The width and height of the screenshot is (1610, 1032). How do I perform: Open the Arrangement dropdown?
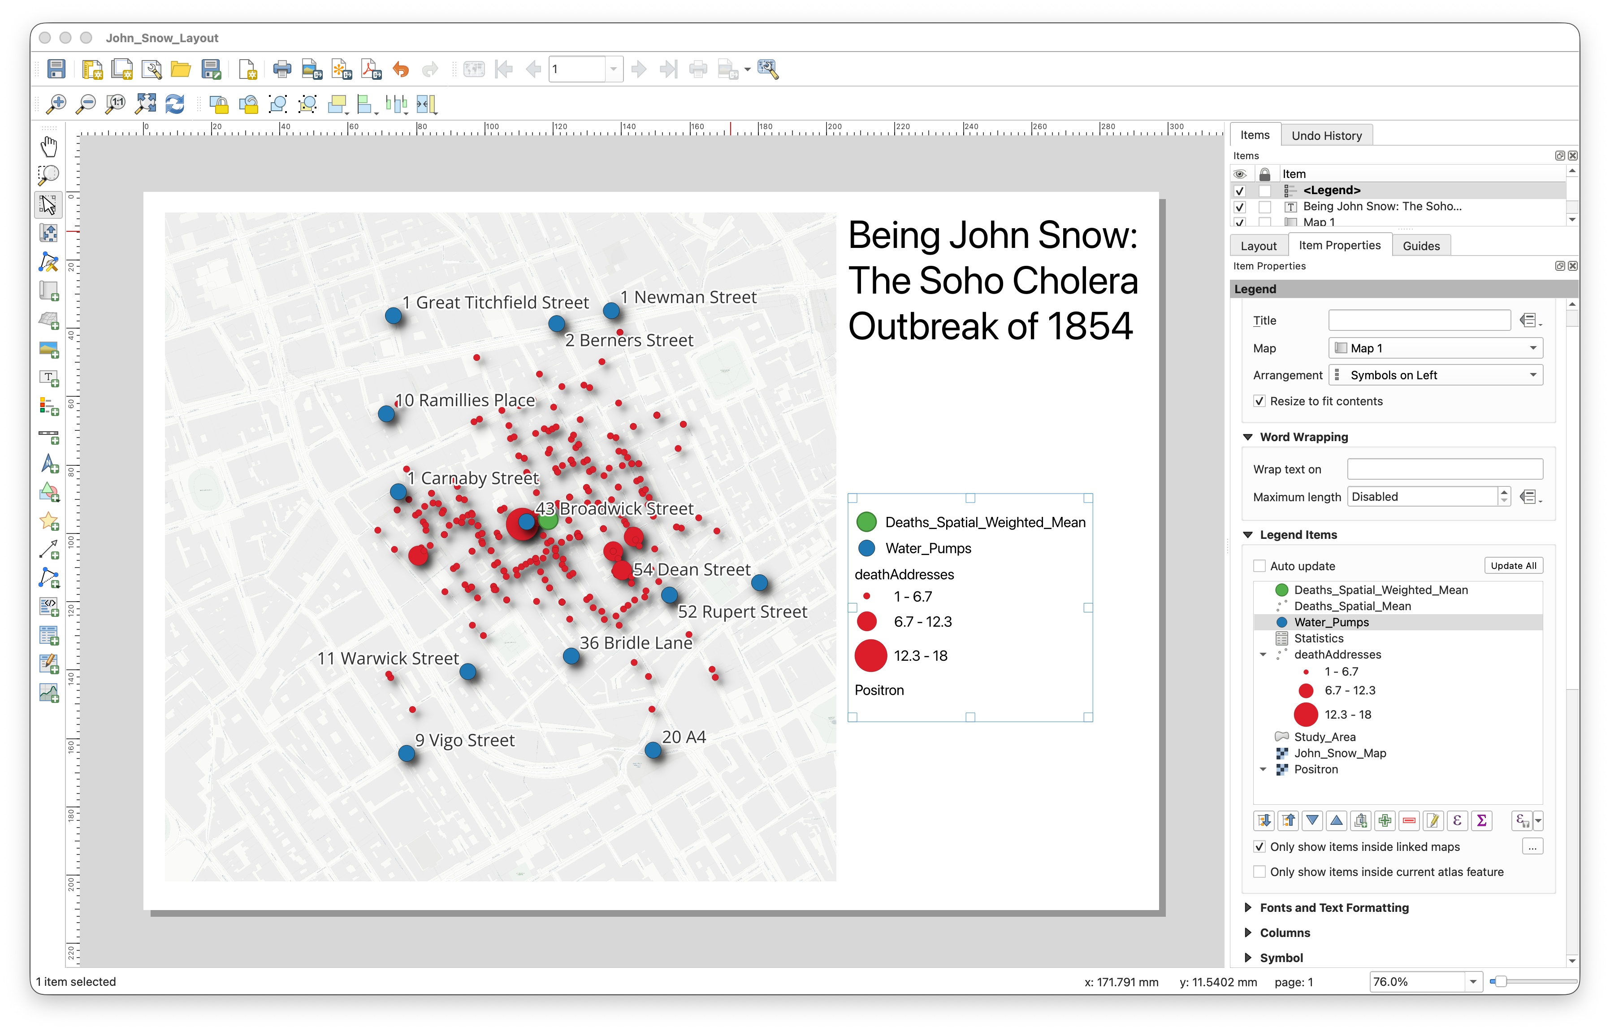point(1435,375)
